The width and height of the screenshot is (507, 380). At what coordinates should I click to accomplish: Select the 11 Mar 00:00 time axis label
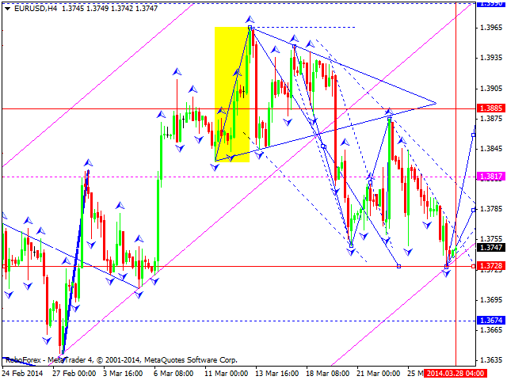click(x=229, y=373)
